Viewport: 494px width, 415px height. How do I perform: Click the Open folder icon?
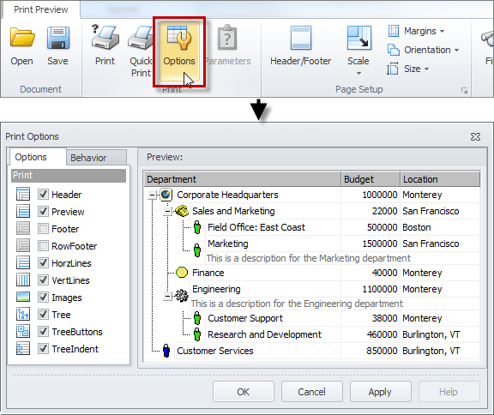point(21,38)
